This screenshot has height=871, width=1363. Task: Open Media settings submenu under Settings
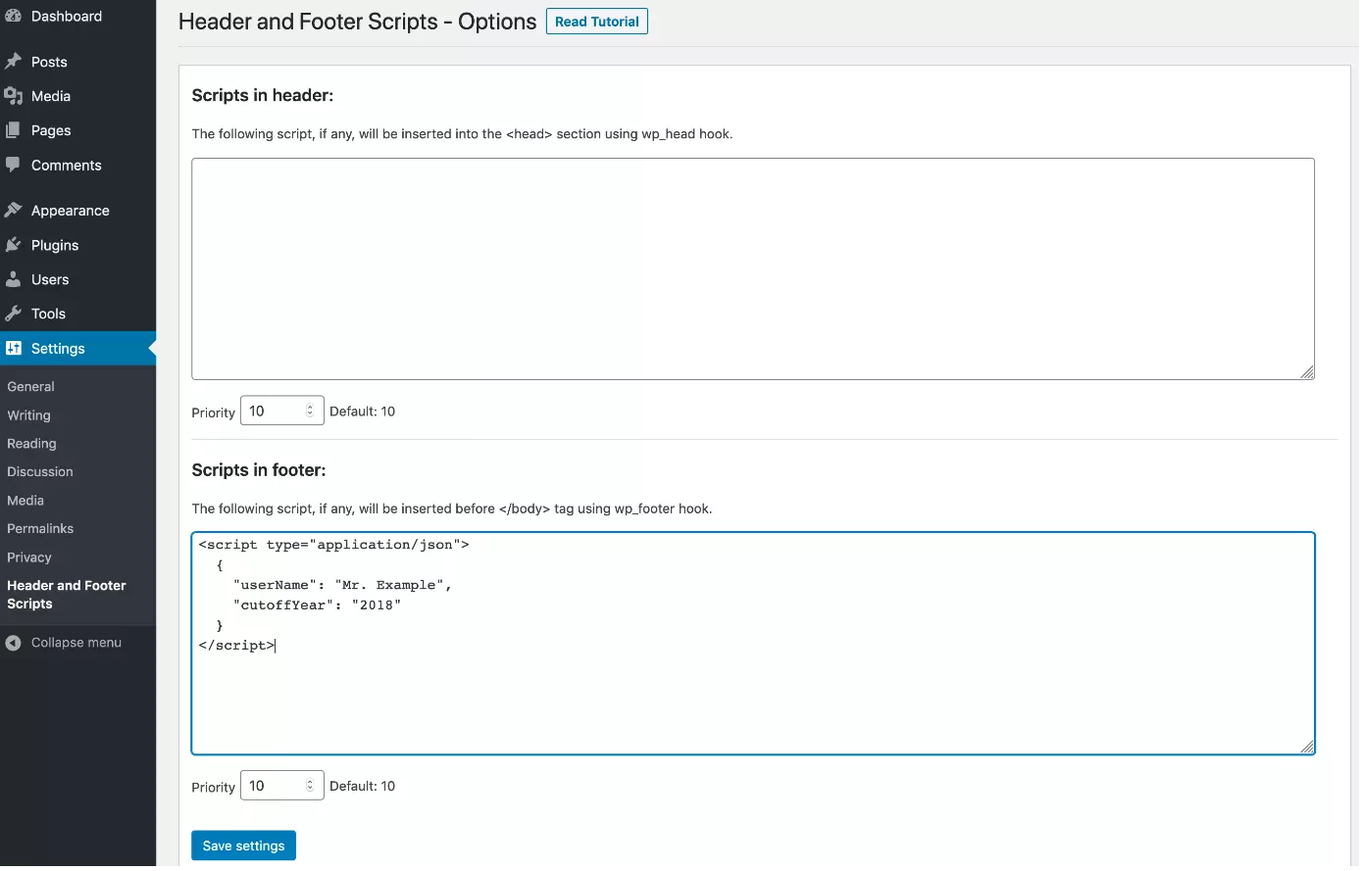(25, 501)
